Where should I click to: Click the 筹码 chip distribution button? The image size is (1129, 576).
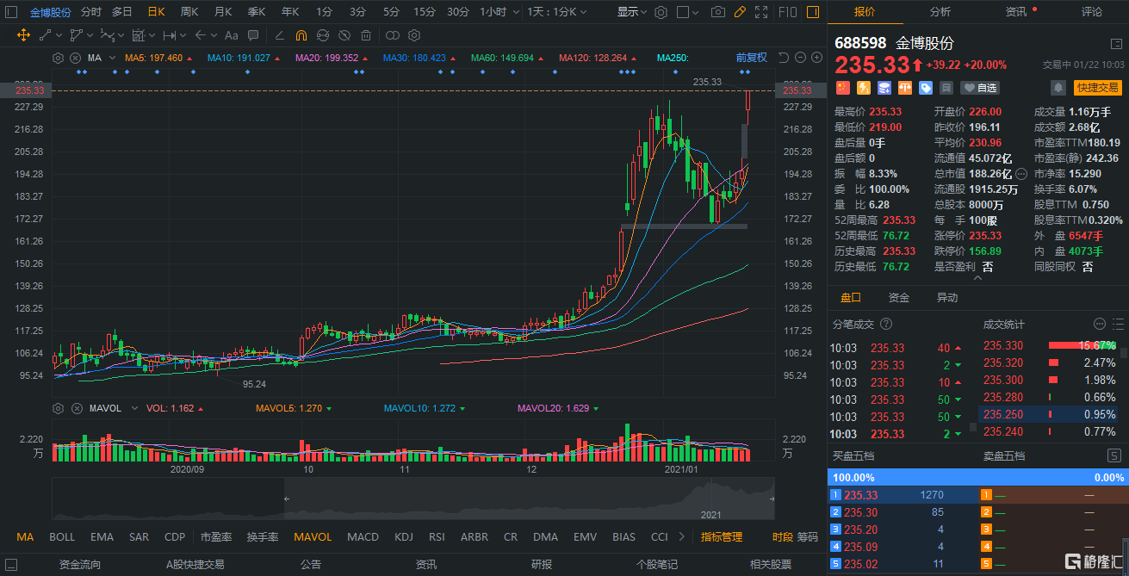pos(808,537)
